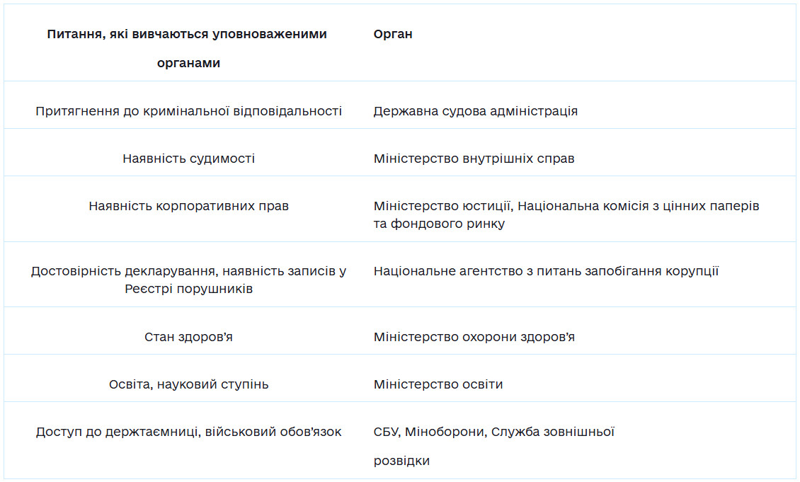Click the word 'органами' in the header
This screenshot has width=800, height=482.
click(189, 63)
